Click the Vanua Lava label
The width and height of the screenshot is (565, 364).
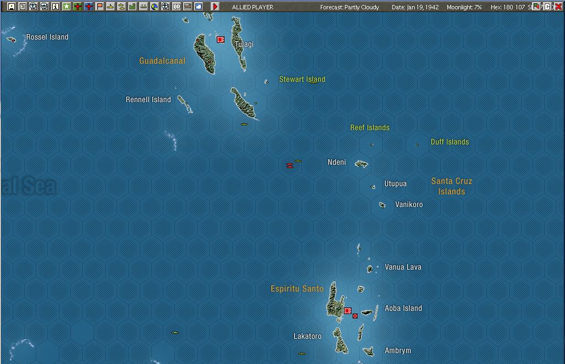pyautogui.click(x=403, y=267)
